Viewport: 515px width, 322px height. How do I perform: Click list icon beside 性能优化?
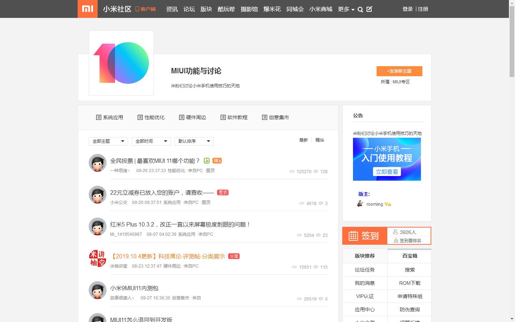[140, 117]
